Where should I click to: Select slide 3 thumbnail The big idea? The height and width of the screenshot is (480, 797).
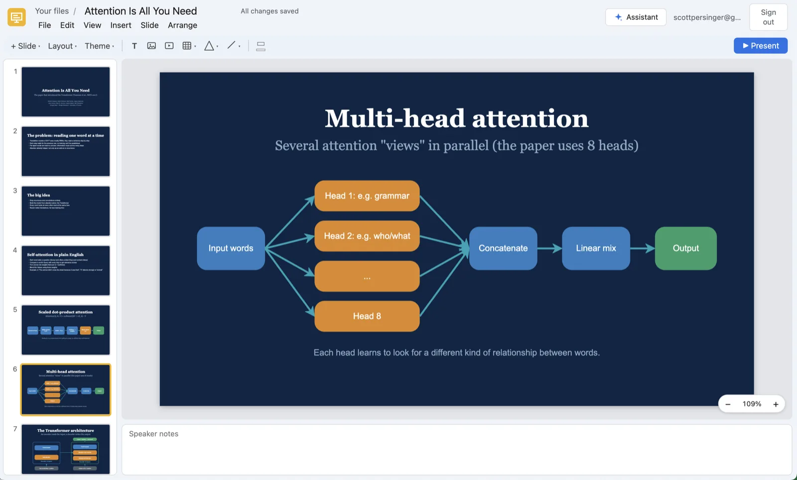66,211
